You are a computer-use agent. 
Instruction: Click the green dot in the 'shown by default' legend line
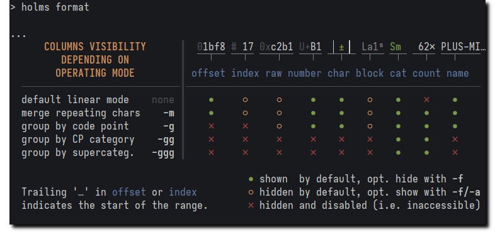coord(251,179)
